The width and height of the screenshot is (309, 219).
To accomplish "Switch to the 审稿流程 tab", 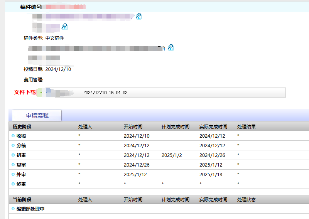I will 37,115.
